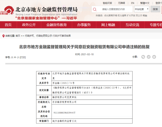Set font size to 大
Viewport: 162px width, 127px height.
click(12, 57)
